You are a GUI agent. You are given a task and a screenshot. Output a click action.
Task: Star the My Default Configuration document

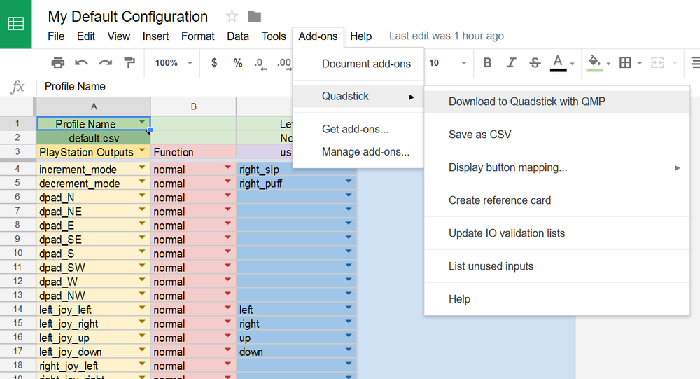click(232, 17)
